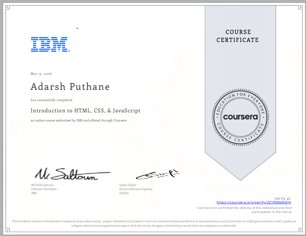This screenshot has width=306, height=236.
Task: Click the IBM text under Software Developer
Action: [x=34, y=193]
